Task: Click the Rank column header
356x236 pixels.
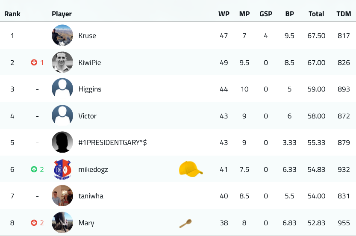Action: (x=12, y=14)
